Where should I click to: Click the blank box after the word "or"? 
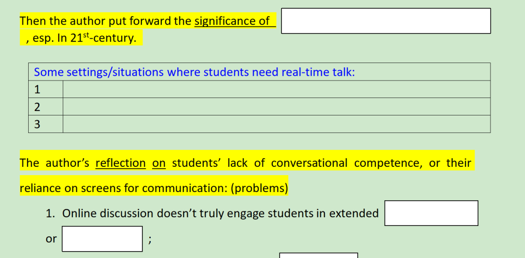(x=102, y=239)
